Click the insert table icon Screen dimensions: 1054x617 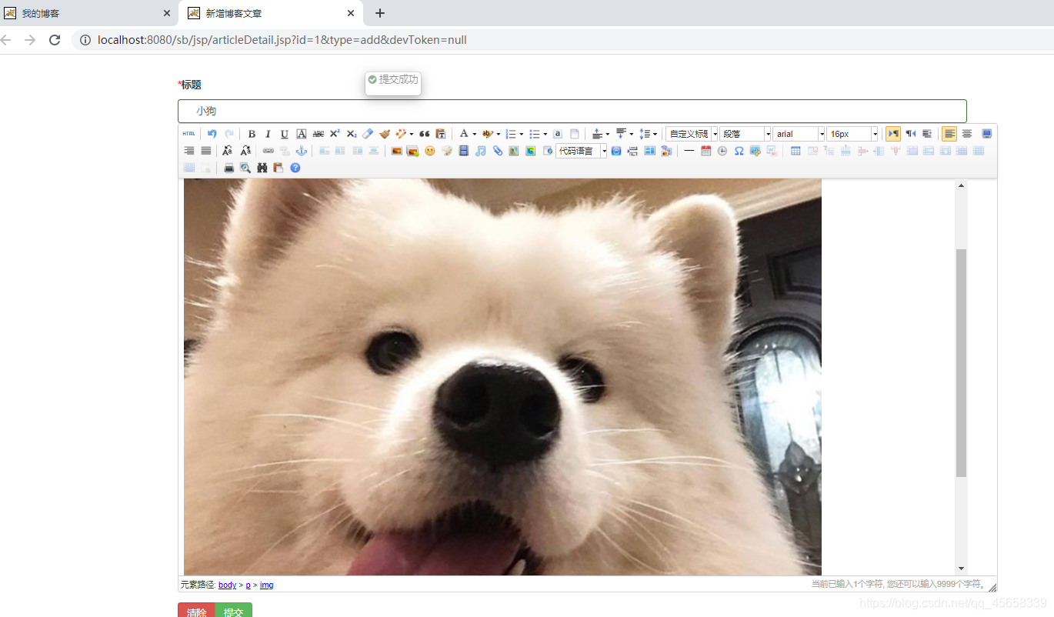click(x=796, y=151)
